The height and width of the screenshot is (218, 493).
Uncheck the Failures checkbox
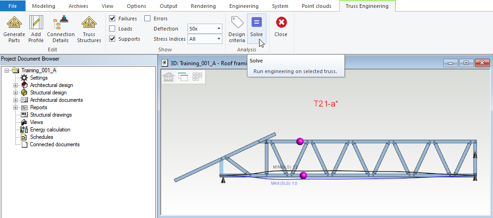click(112, 19)
